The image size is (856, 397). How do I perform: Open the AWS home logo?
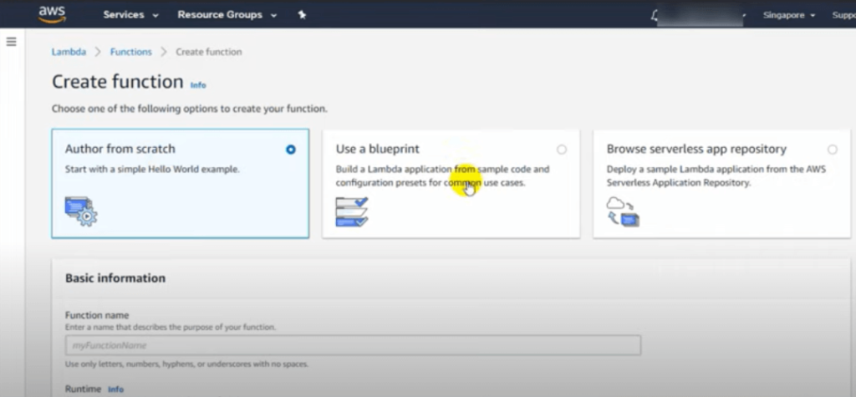click(x=53, y=15)
